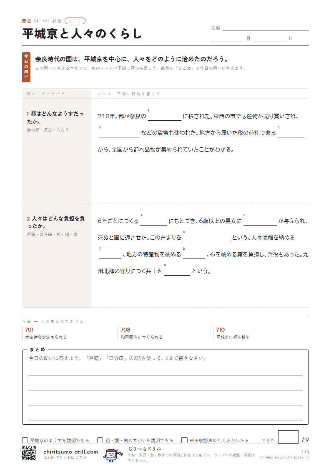Click question 2 人々はどんな負担を負ったか
Viewport: 331px width, 469px height.
56,222
